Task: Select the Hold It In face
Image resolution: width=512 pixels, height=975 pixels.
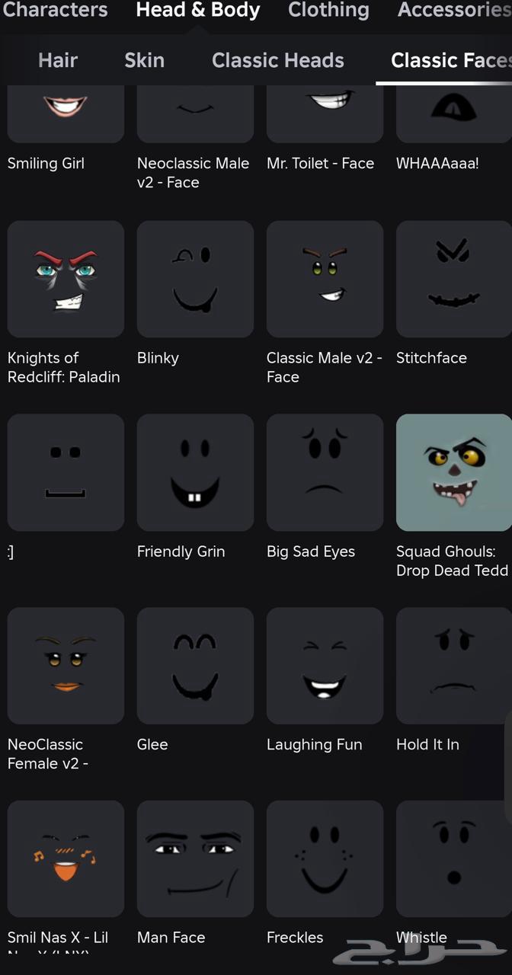Action: pyautogui.click(x=454, y=666)
